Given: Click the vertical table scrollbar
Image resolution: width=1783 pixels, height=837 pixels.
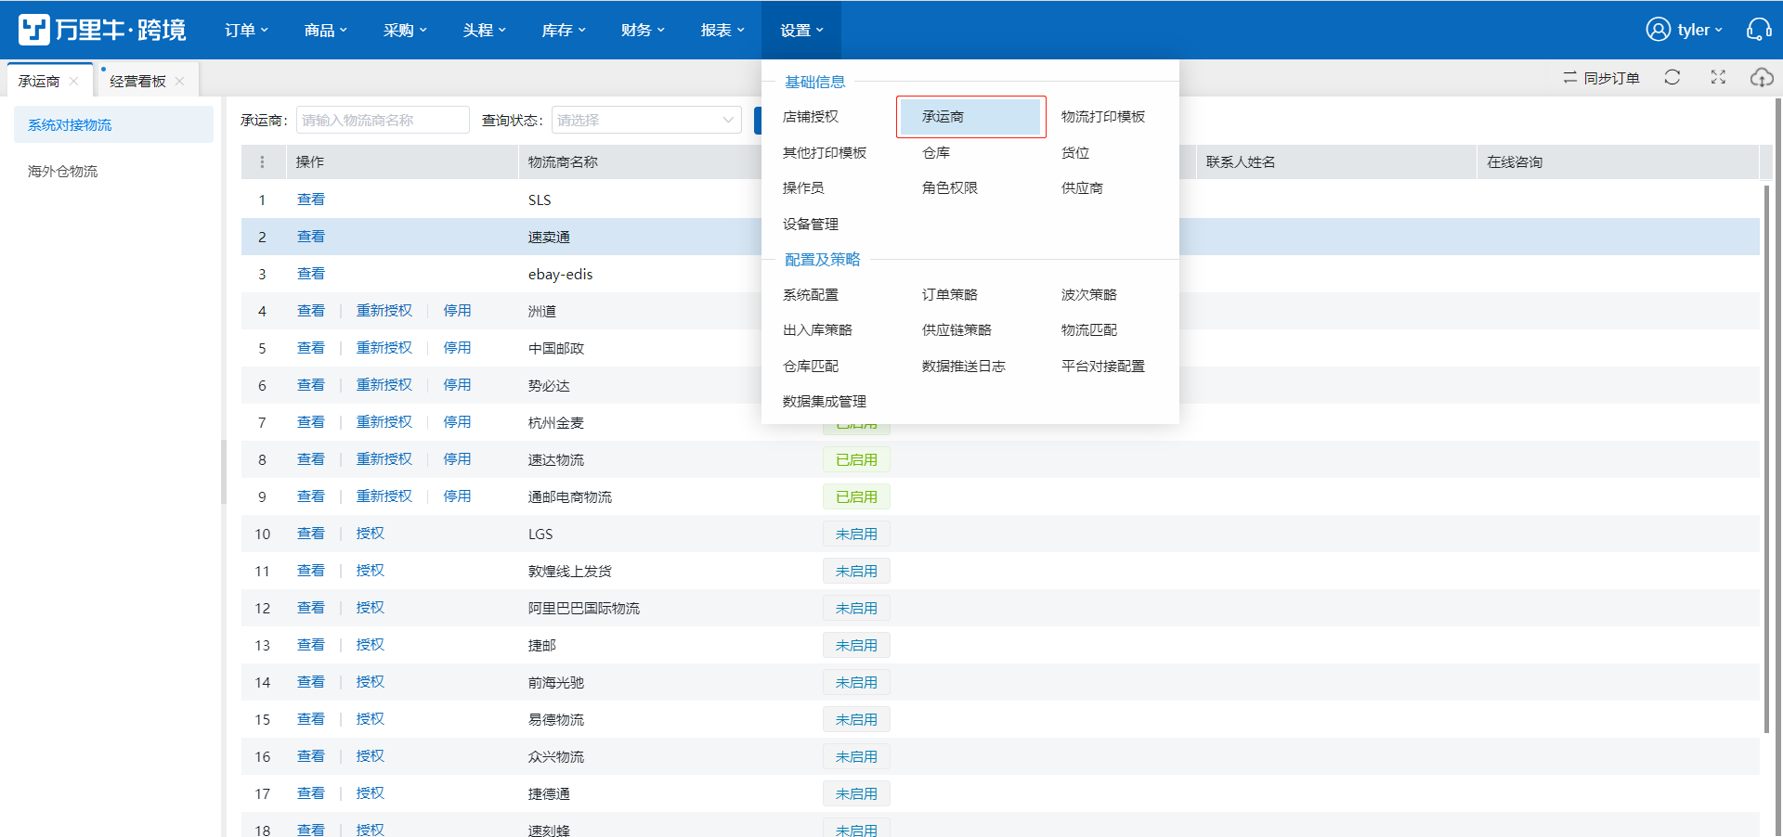Looking at the screenshot, I should pos(1766,459).
